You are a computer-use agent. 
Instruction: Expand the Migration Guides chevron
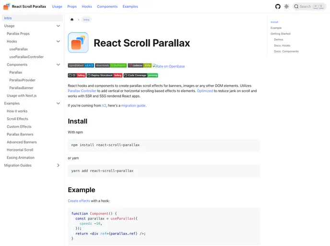59,165
